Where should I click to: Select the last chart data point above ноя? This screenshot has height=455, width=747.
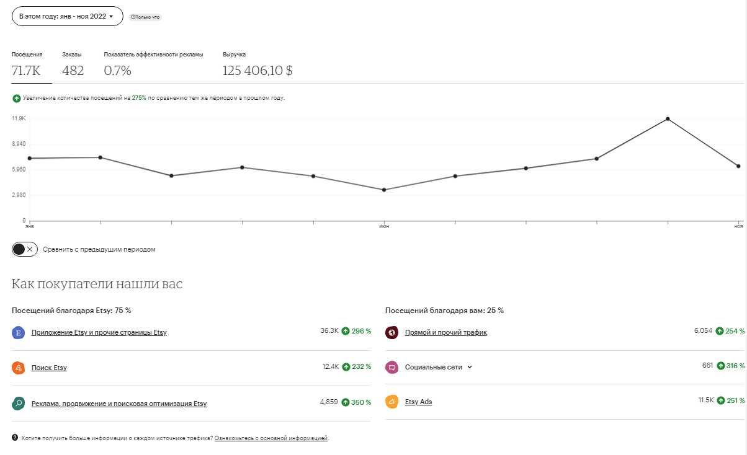click(x=738, y=166)
